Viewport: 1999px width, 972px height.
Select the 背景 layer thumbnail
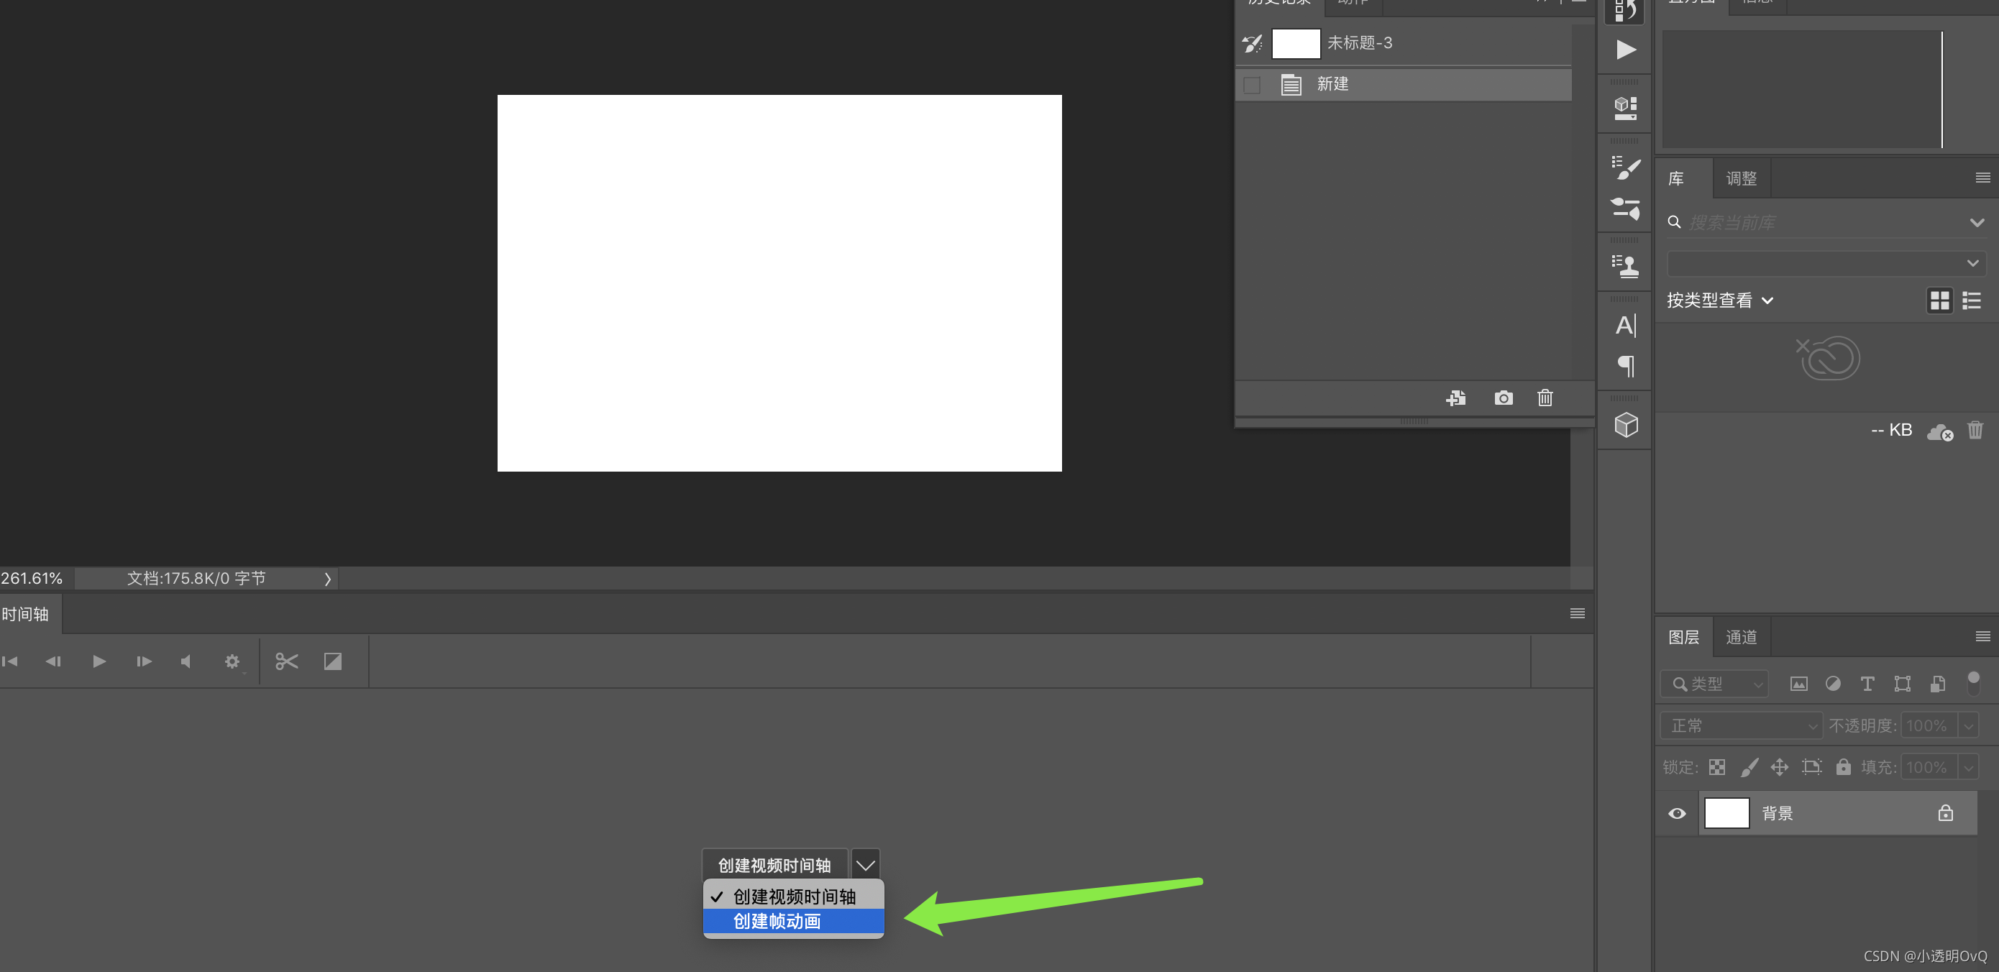1726,813
